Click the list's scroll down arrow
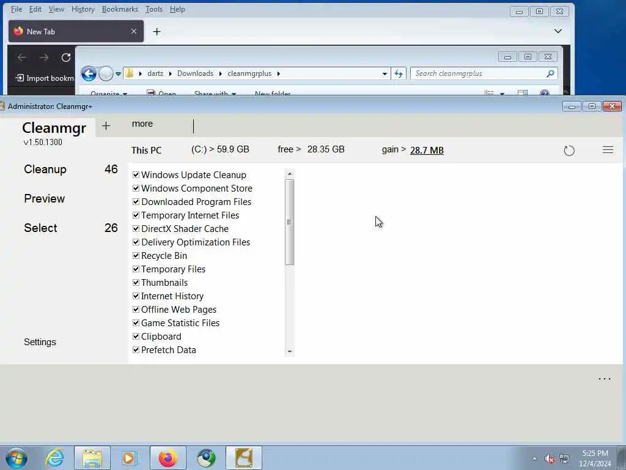This screenshot has height=470, width=626. [290, 351]
